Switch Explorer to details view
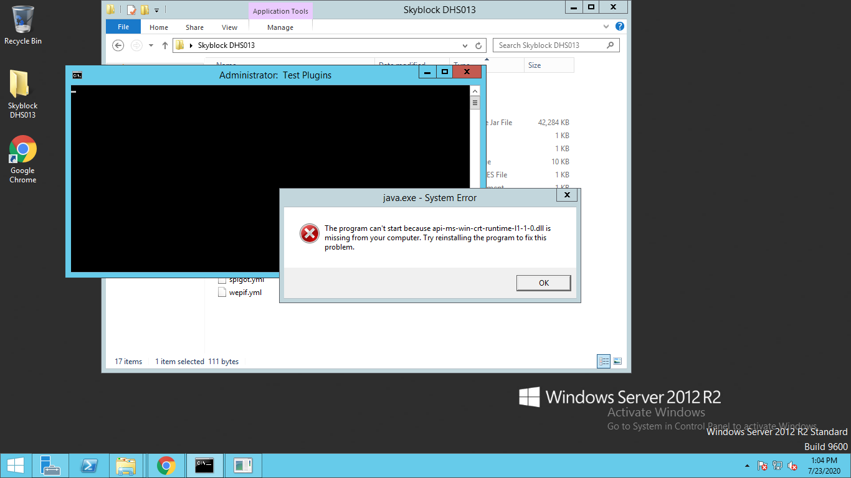 603,361
